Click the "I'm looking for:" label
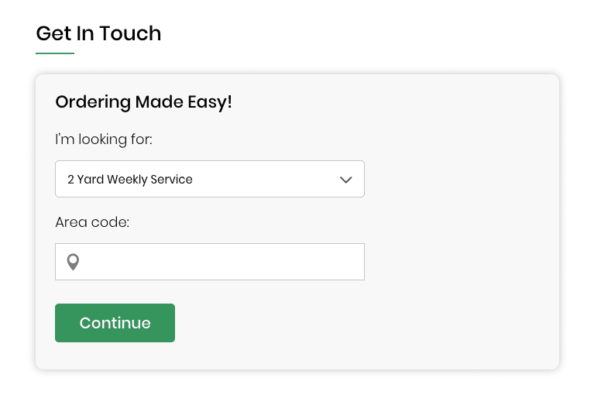 [104, 139]
